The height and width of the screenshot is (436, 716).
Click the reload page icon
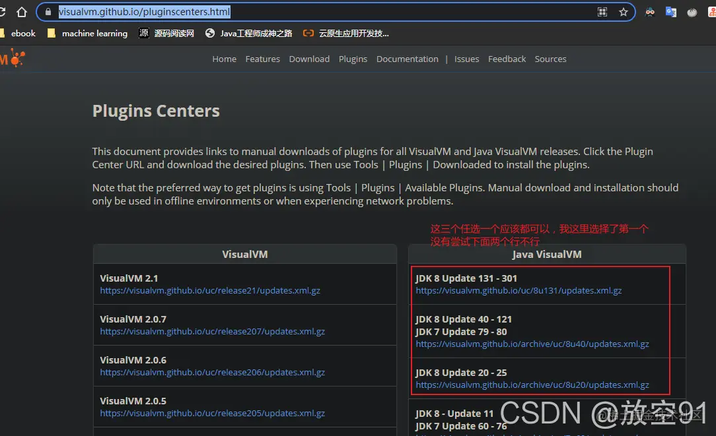coord(2,12)
